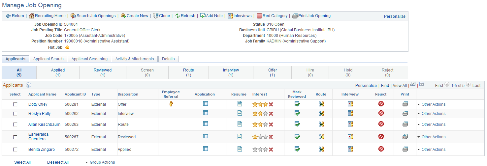Reject applicant Dotty Otley

(381, 104)
